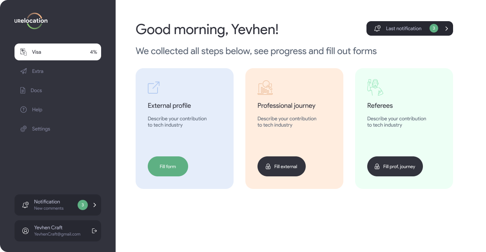Open the Docs menu item

(x=36, y=91)
